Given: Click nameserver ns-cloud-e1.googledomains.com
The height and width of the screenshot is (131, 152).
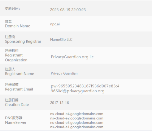Looking at the screenshot, I should 77,127.
